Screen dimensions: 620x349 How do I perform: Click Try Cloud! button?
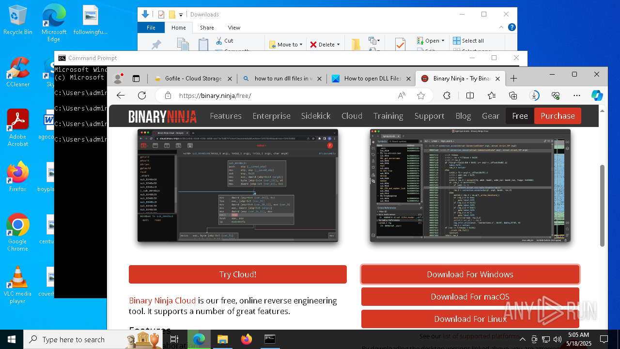pyautogui.click(x=238, y=274)
